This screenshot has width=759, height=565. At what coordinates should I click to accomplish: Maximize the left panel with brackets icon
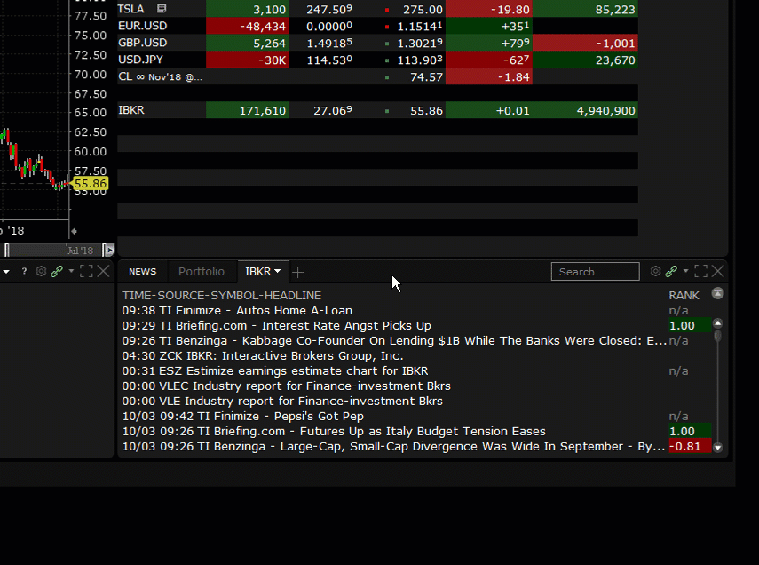point(86,271)
